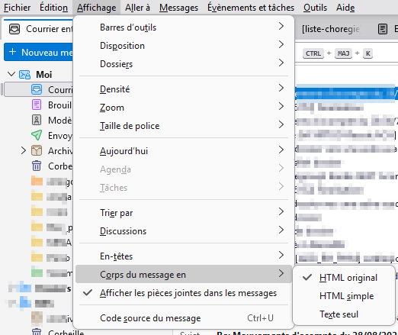The width and height of the screenshot is (398, 335).
Task: Open the Messages menu
Action: tap(178, 8)
